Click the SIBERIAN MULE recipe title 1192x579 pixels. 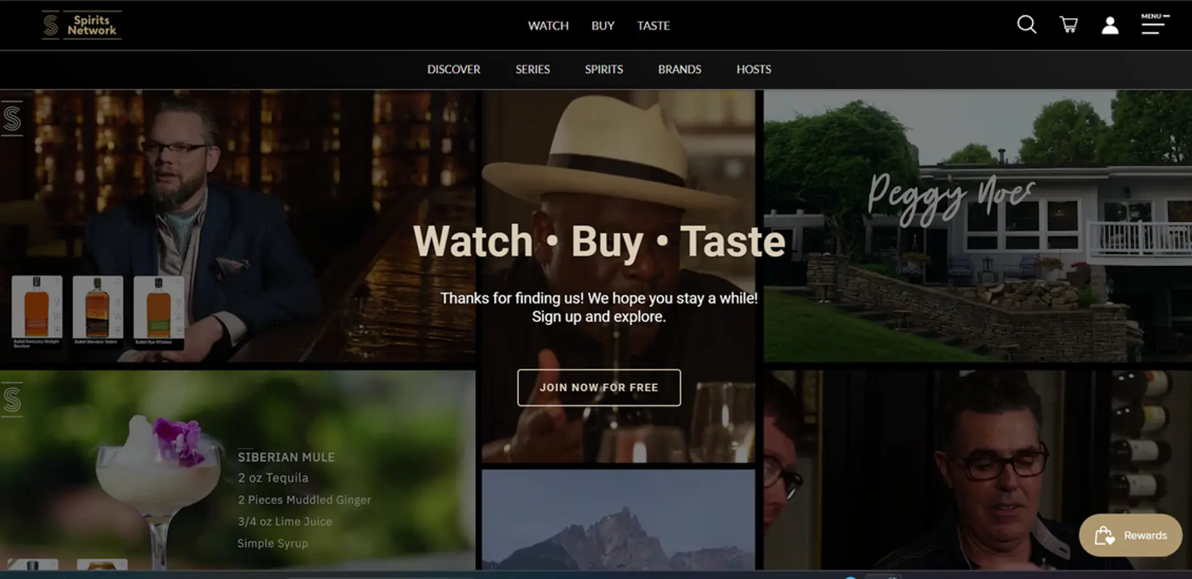[x=286, y=457]
